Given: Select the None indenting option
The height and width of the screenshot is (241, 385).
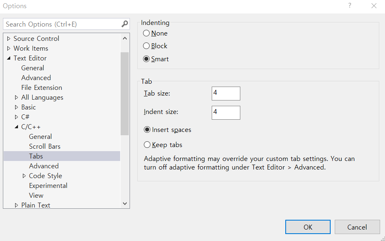Looking at the screenshot, I should [x=155, y=33].
